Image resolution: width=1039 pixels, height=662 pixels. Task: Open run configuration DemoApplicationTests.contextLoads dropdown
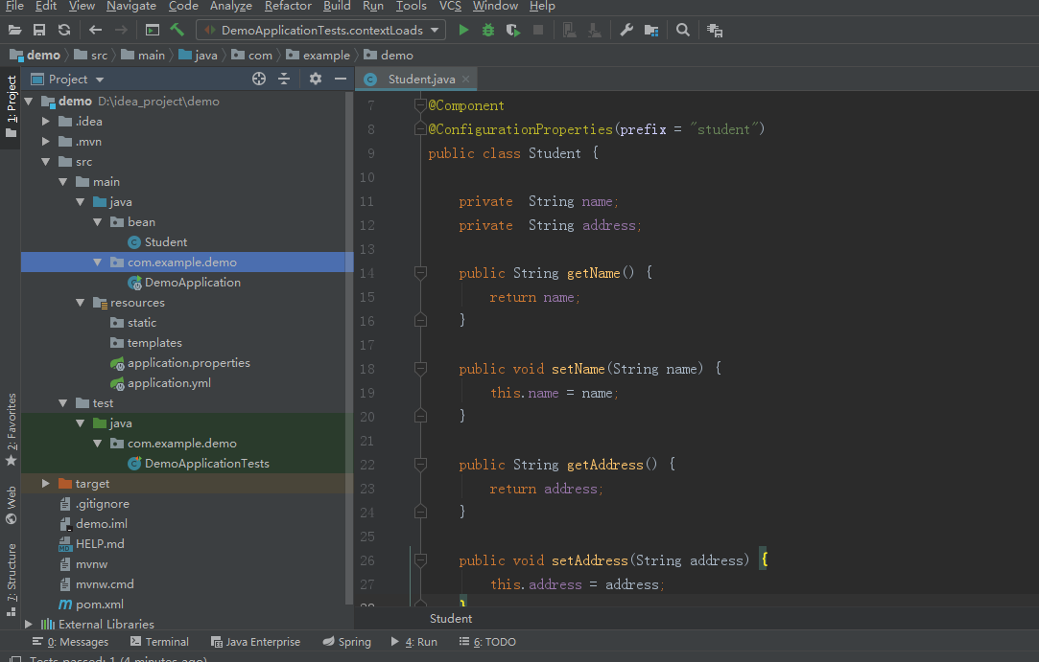click(x=320, y=30)
